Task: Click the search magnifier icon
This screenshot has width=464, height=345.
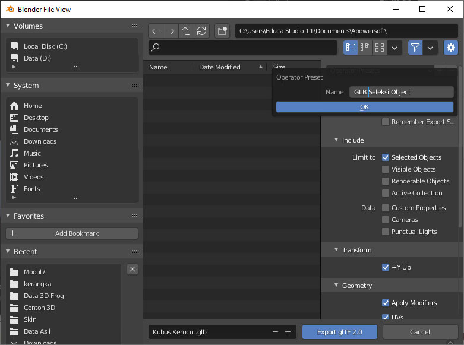Action: coord(155,48)
